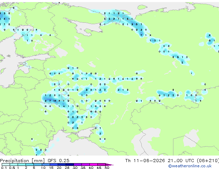The height and width of the screenshot is (169, 219).
Task: Click the 15–20 mm legend color swatch
Action: [x=54, y=165]
